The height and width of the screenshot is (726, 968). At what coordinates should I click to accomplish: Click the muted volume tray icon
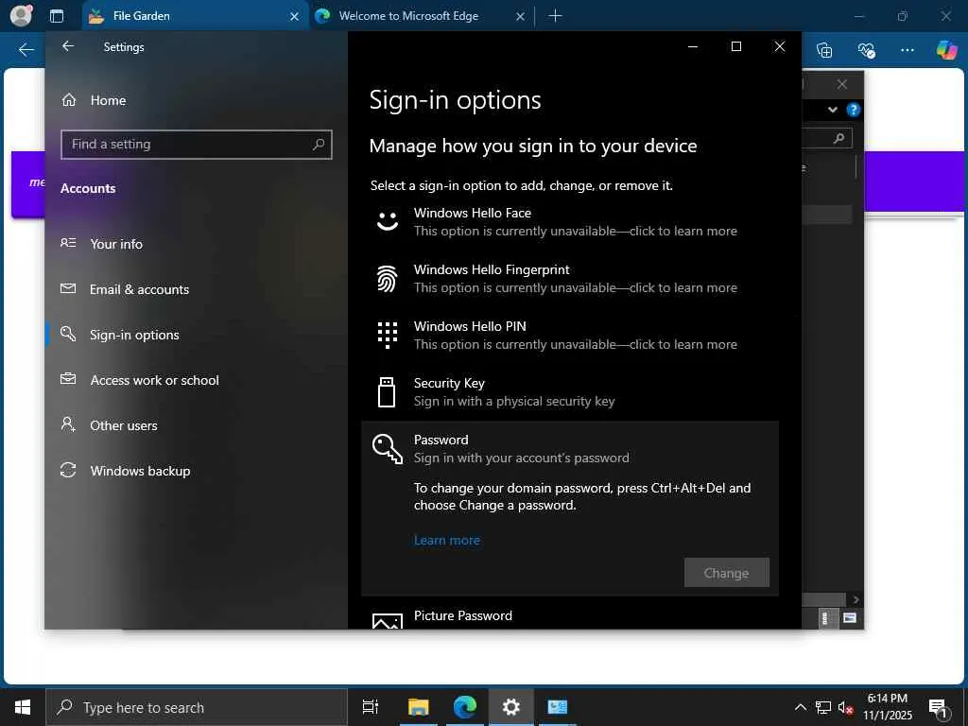pos(845,707)
